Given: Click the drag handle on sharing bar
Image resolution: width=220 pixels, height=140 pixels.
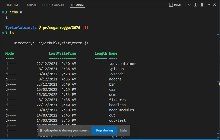Looking at the screenshot, I should coord(41,130).
